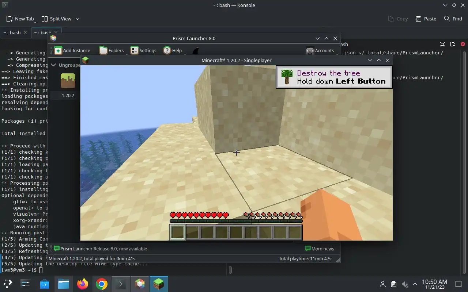Open the clock showing 10:50 AM
This screenshot has height=292, width=468.
tap(434, 284)
